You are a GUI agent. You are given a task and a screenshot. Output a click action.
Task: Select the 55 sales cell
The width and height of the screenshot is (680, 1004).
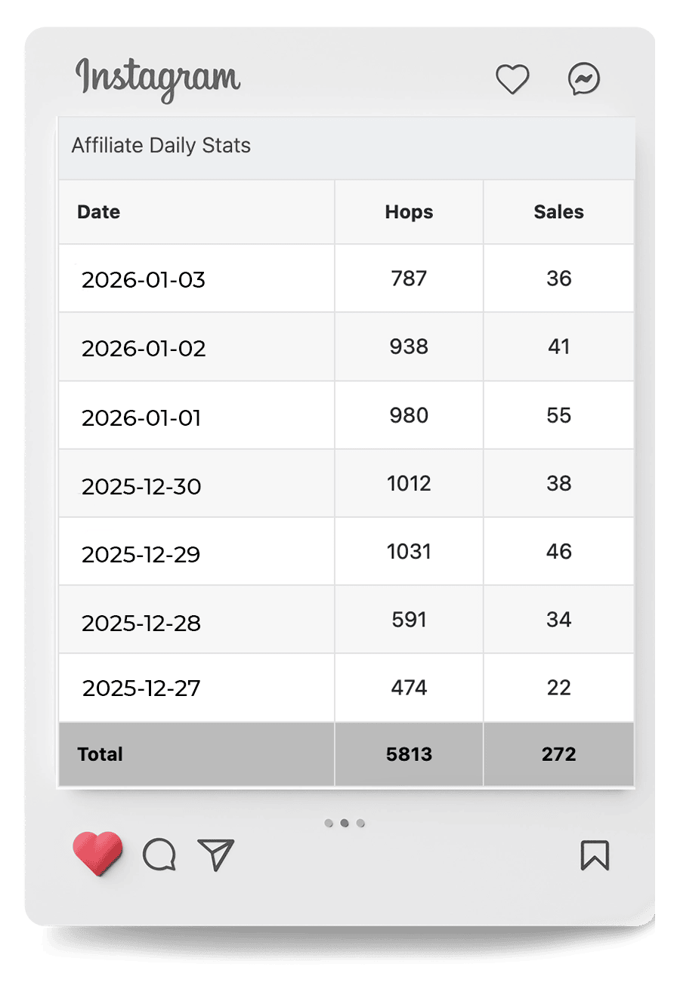(558, 416)
